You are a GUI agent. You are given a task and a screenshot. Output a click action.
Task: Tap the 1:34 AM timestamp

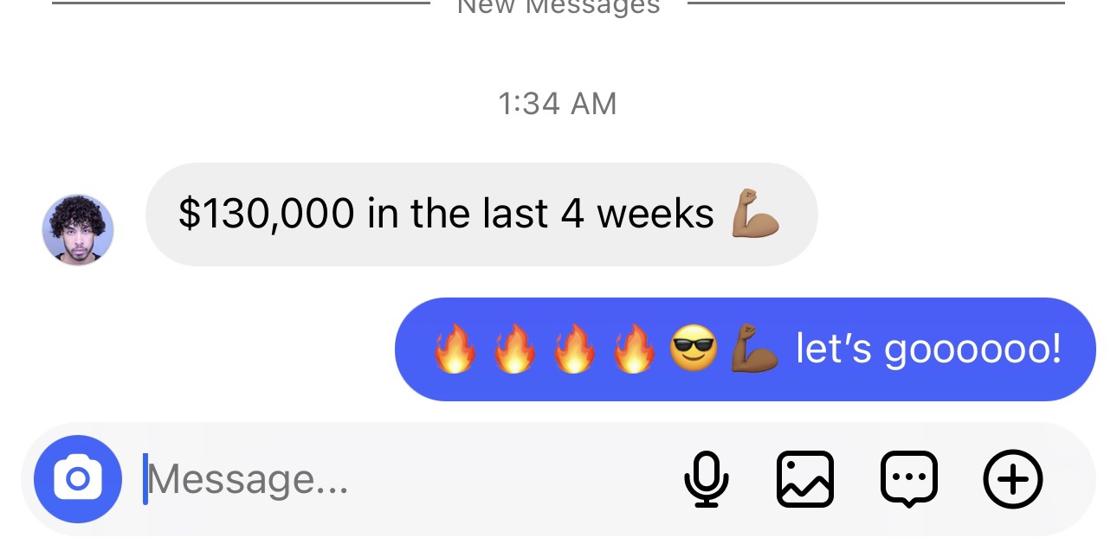558,104
